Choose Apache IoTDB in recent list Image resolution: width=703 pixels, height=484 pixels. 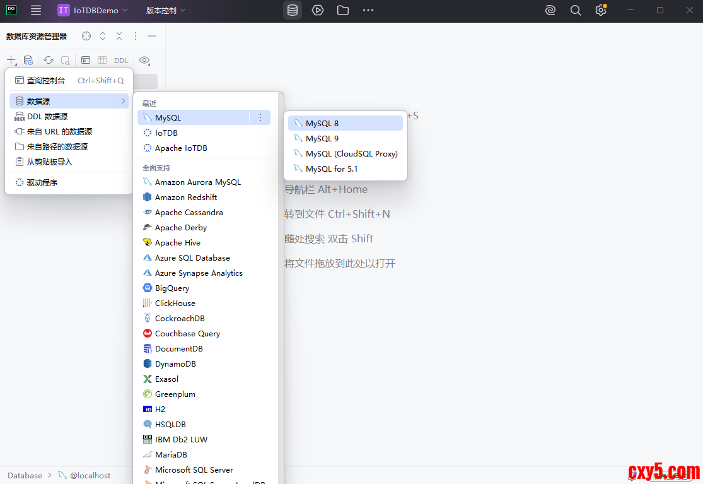click(181, 148)
